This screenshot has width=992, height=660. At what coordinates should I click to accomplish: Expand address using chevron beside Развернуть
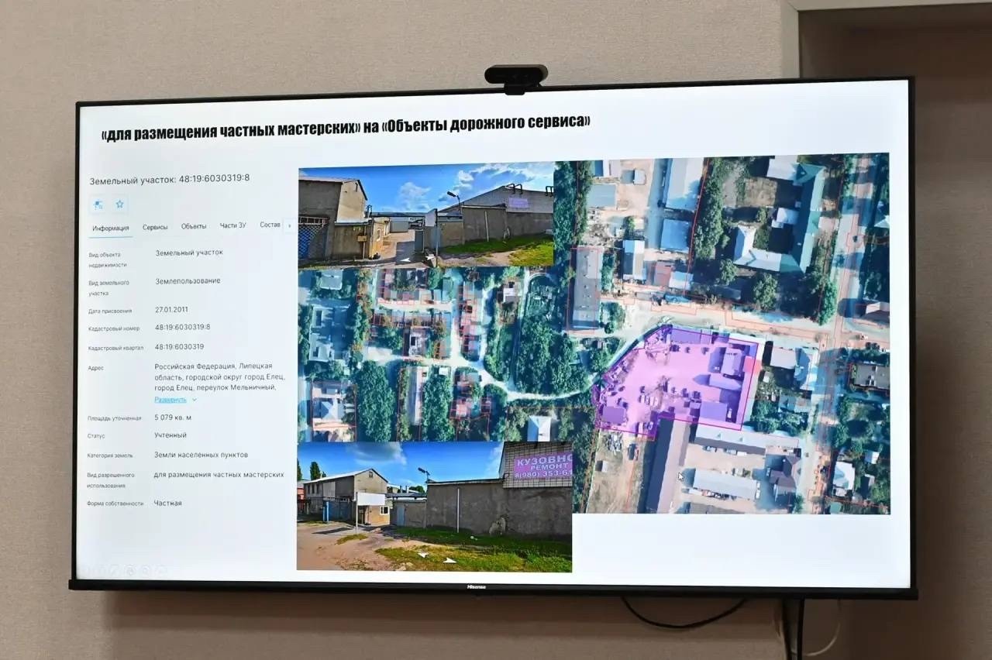pos(194,400)
